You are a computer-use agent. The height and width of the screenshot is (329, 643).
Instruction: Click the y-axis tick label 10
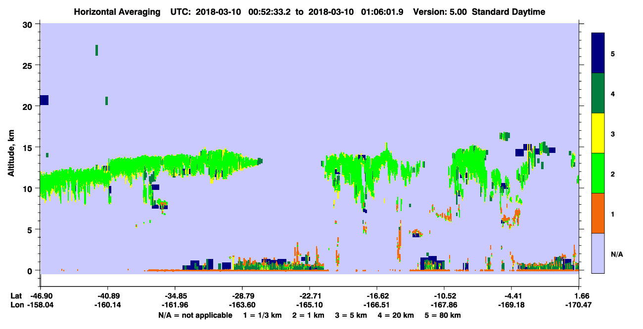point(29,188)
